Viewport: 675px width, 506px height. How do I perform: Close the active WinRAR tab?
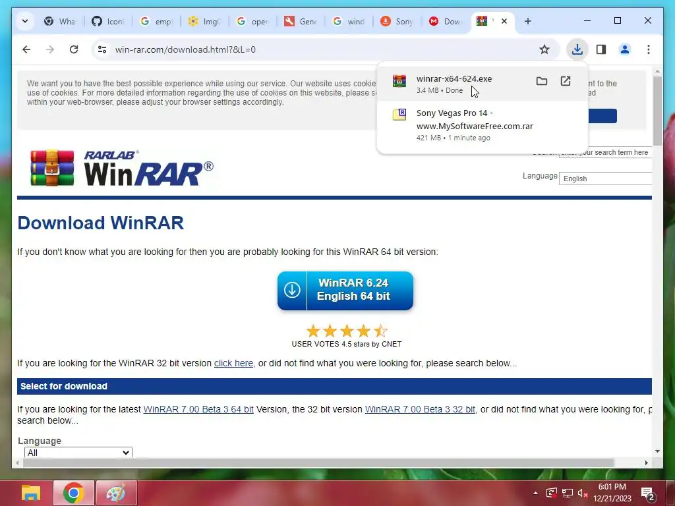point(504,21)
